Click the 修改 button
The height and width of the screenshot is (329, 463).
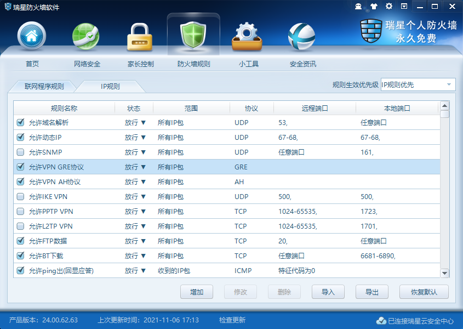coord(241,292)
